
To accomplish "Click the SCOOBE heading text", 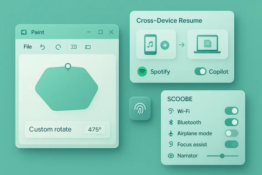I will pos(180,99).
